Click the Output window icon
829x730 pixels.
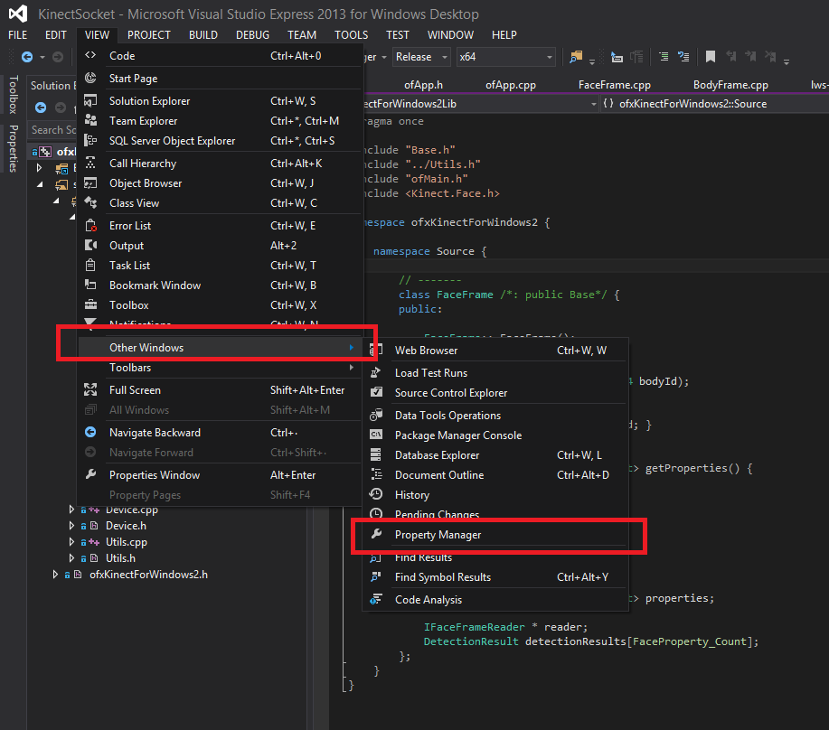[x=90, y=245]
